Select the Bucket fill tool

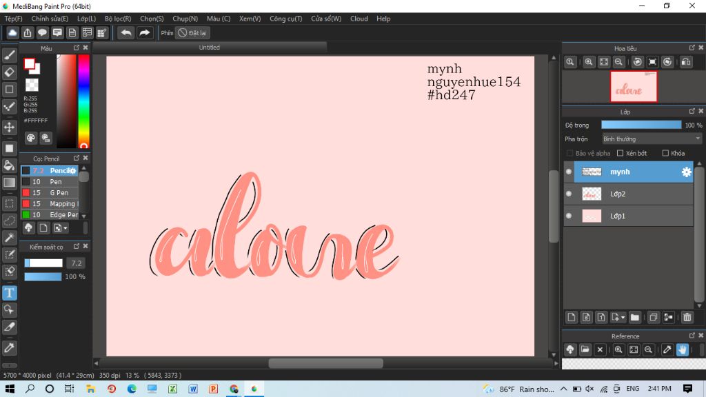click(x=10, y=165)
